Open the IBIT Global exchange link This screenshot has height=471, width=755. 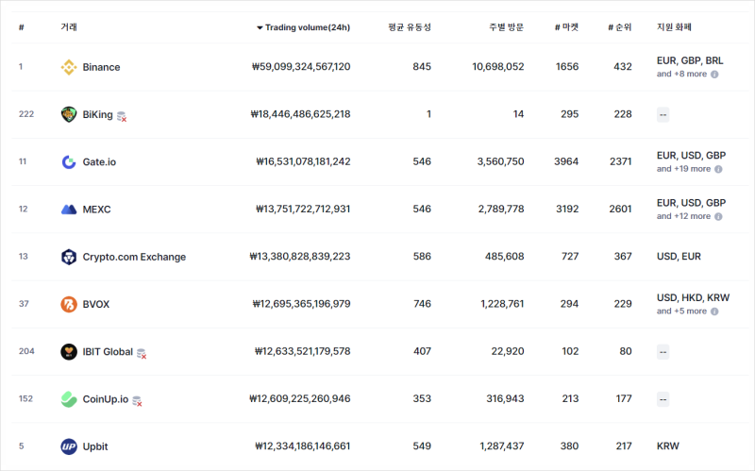point(108,351)
